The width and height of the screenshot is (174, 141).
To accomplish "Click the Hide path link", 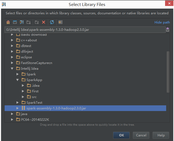I will [162, 22].
